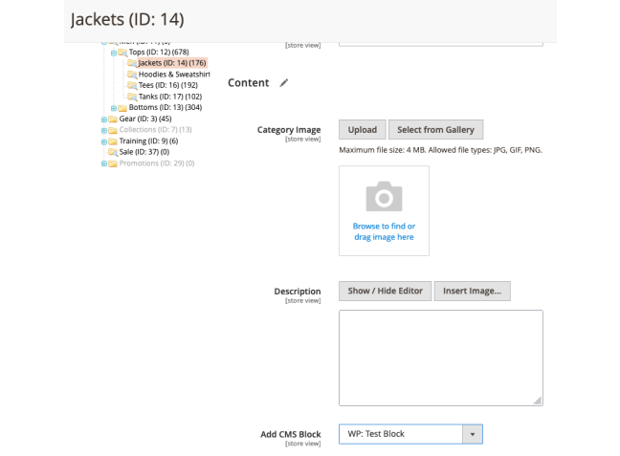Click the Promotions folder icon
The image size is (620, 456).
coord(113,163)
